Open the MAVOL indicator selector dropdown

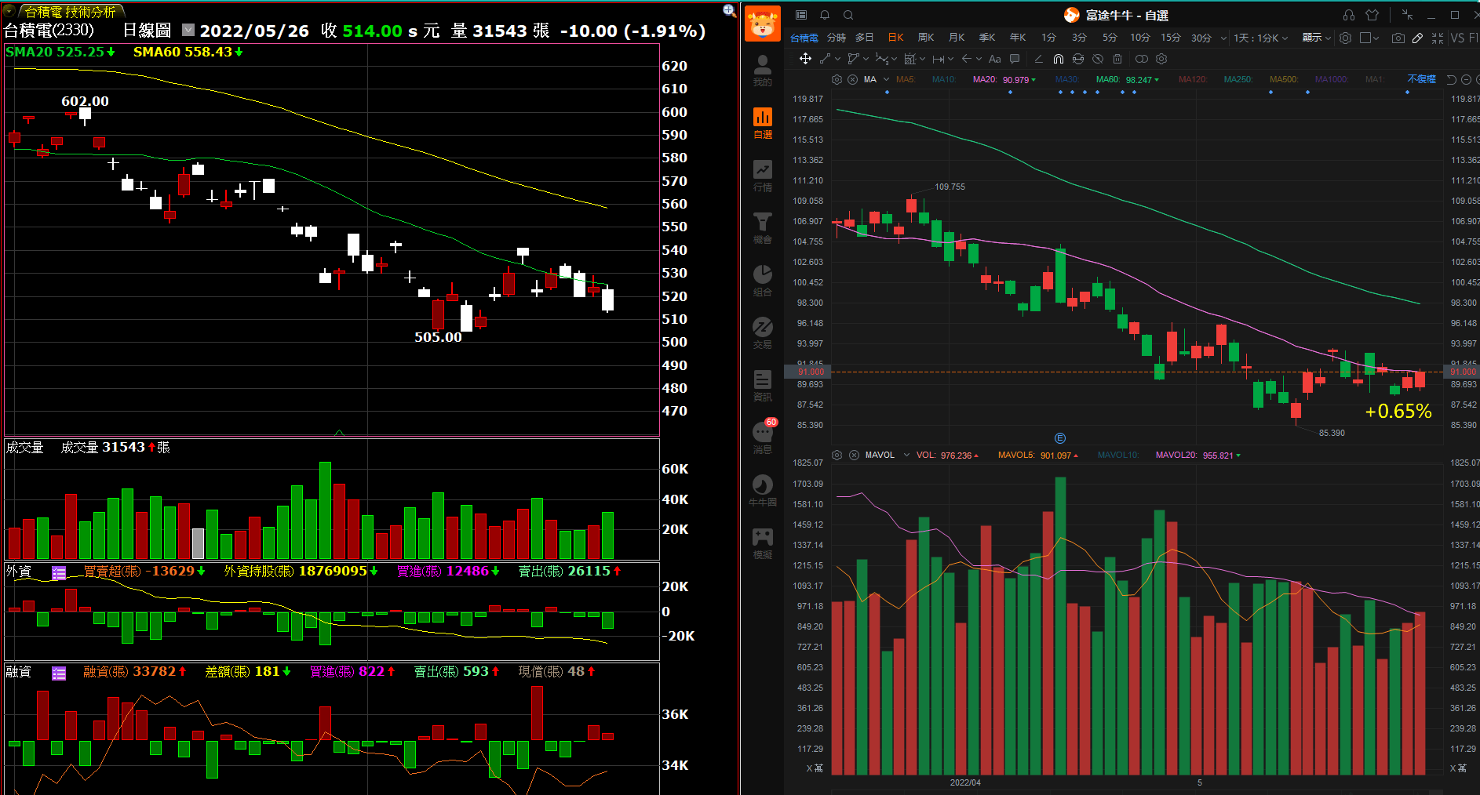906,455
